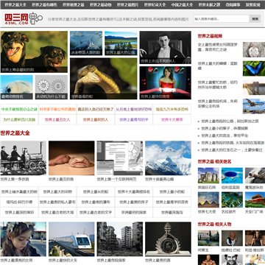
Task: Open the 世界十大最高楼排名 link
Action: (134, 192)
